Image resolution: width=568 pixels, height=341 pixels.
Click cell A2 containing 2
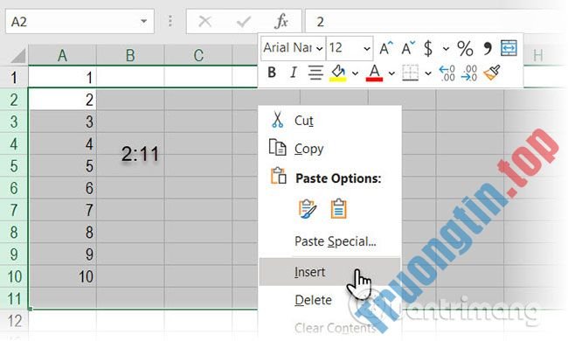[62, 100]
